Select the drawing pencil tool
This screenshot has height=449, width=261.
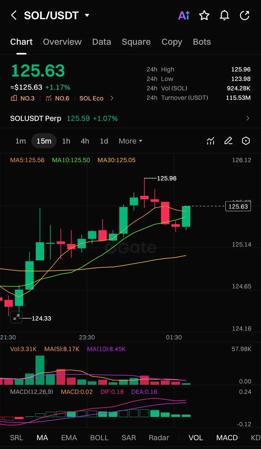[x=228, y=141]
